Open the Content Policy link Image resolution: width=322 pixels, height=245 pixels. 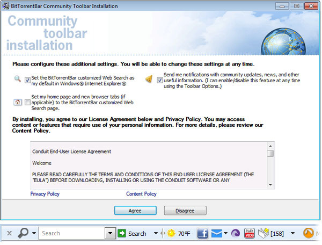(141, 194)
